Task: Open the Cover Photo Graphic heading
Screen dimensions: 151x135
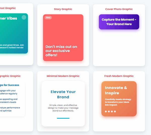Action: pyautogui.click(x=119, y=9)
